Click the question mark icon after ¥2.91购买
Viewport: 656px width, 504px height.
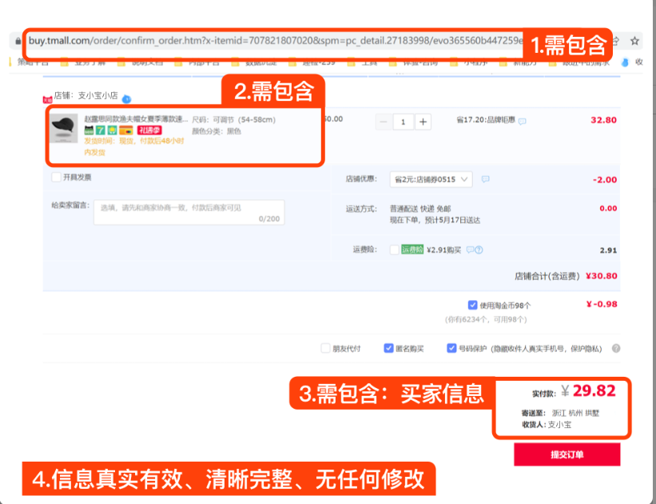coord(479,250)
